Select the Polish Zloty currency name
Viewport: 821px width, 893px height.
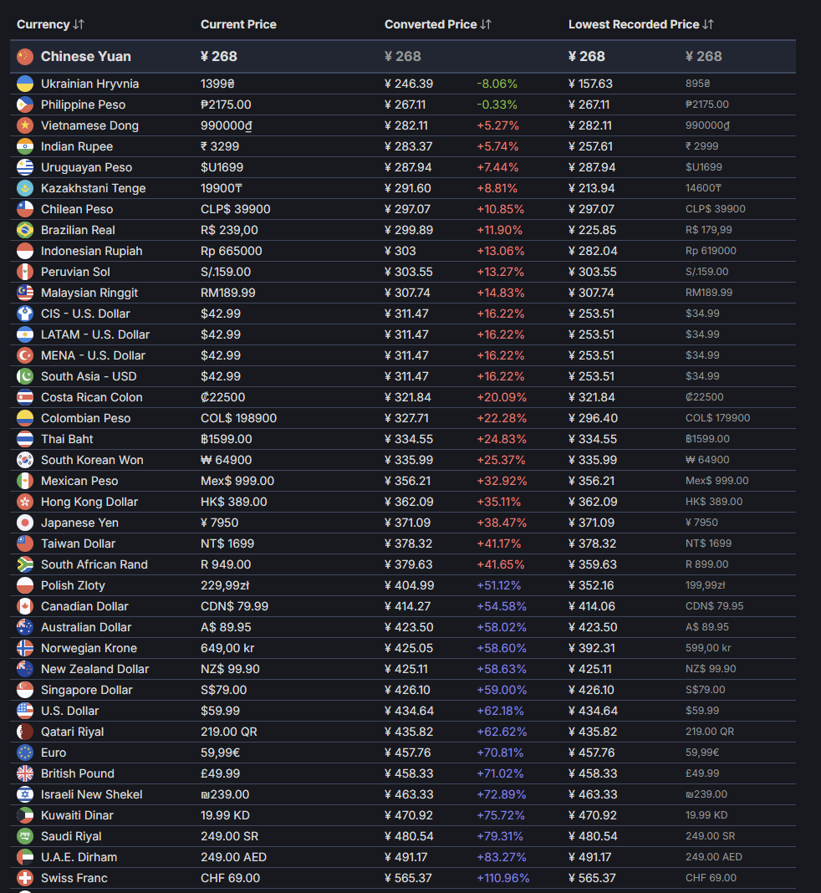[x=73, y=585]
